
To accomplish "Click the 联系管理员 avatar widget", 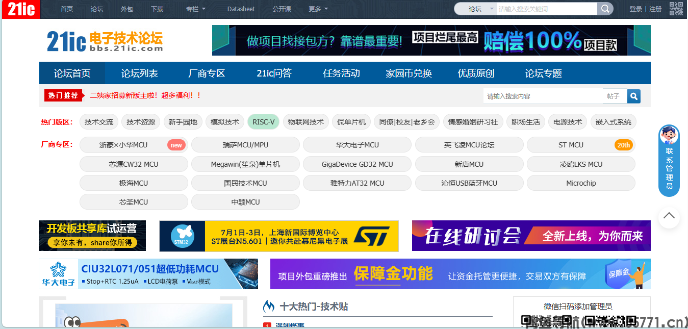I will click(669, 160).
